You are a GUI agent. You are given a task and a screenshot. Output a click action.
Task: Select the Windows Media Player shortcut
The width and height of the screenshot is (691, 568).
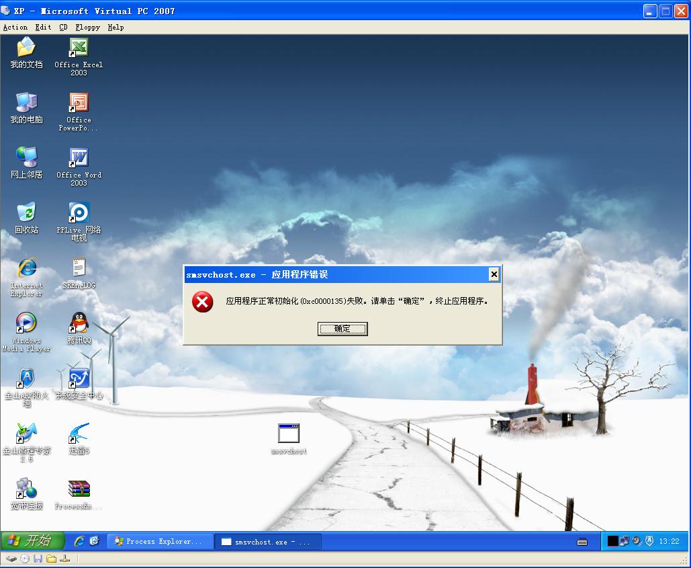26,332
